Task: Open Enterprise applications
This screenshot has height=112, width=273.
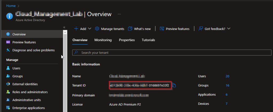Action: pos(29,108)
